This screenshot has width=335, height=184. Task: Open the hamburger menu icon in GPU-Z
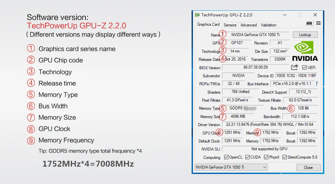(318, 23)
